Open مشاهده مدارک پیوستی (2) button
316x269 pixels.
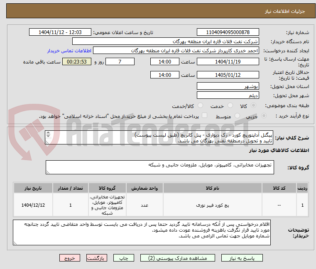[178, 258]
